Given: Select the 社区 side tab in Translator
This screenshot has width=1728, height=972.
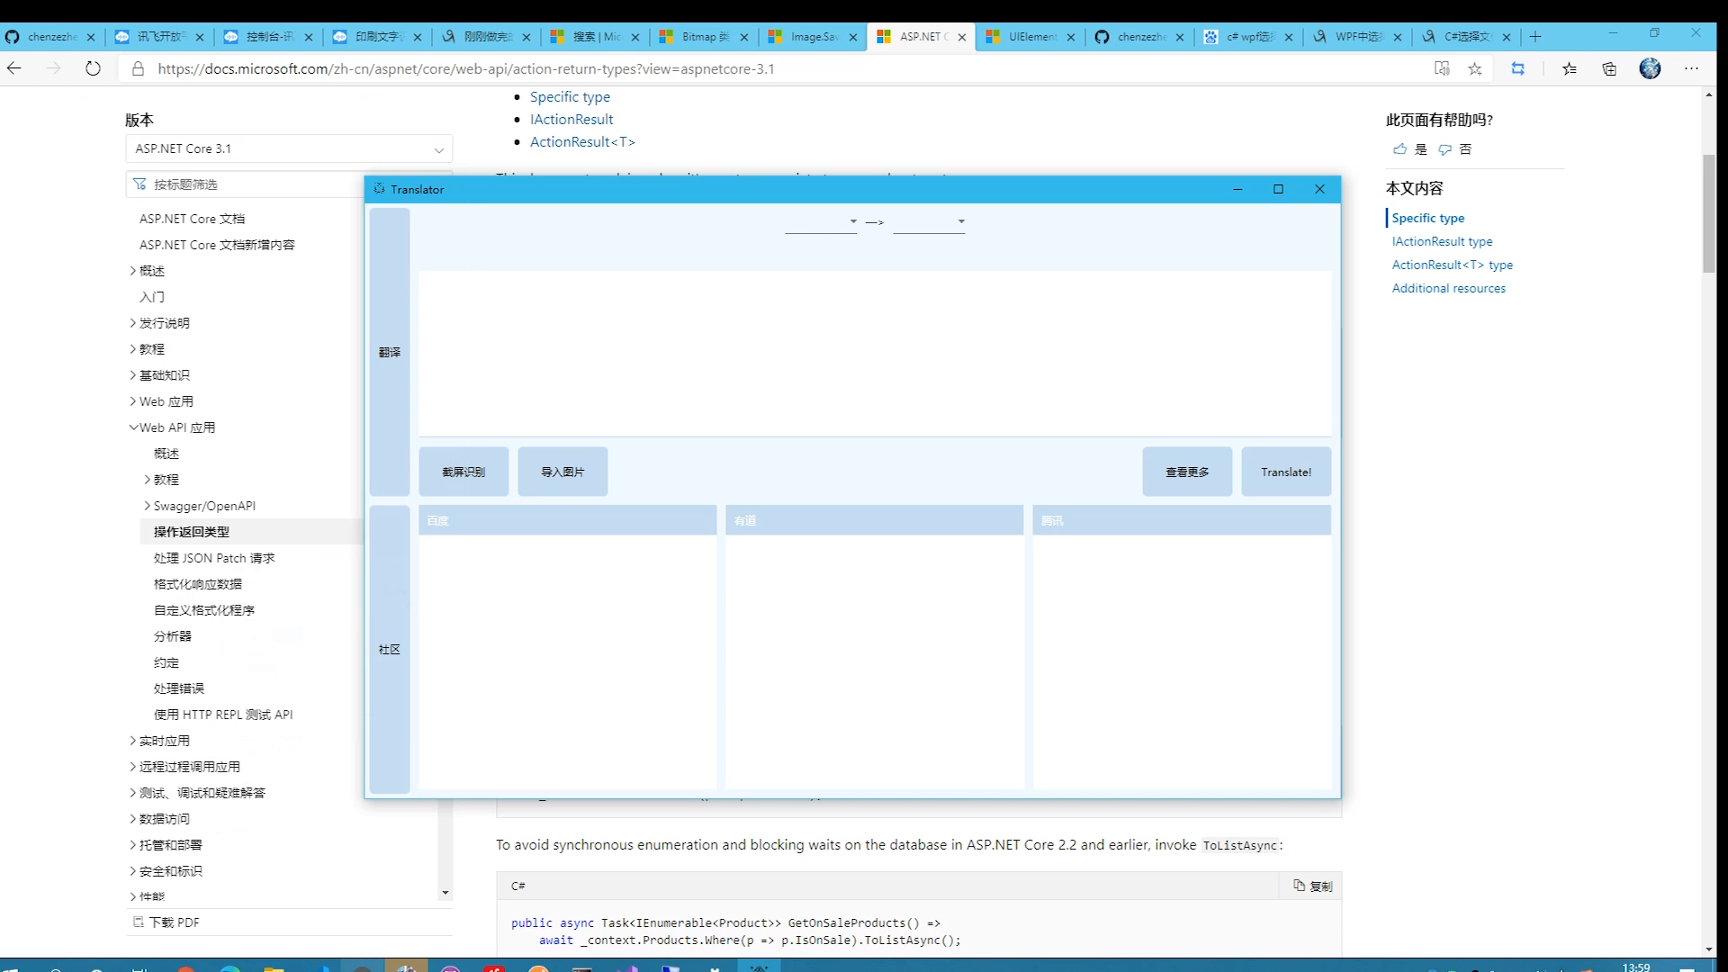Looking at the screenshot, I should coord(389,649).
